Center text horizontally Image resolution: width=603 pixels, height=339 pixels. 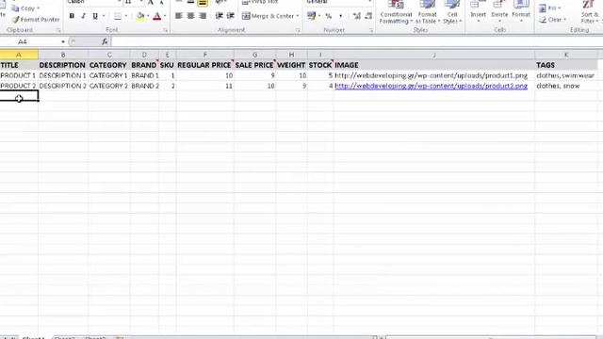190,16
